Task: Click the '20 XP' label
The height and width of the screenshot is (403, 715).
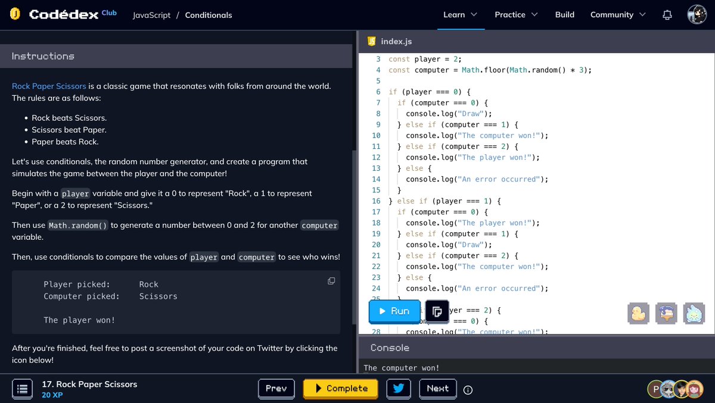Action: point(52,395)
